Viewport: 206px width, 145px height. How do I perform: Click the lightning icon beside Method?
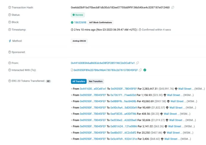10,41
